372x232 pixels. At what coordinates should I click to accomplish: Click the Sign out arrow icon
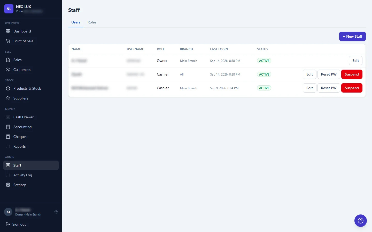8,224
